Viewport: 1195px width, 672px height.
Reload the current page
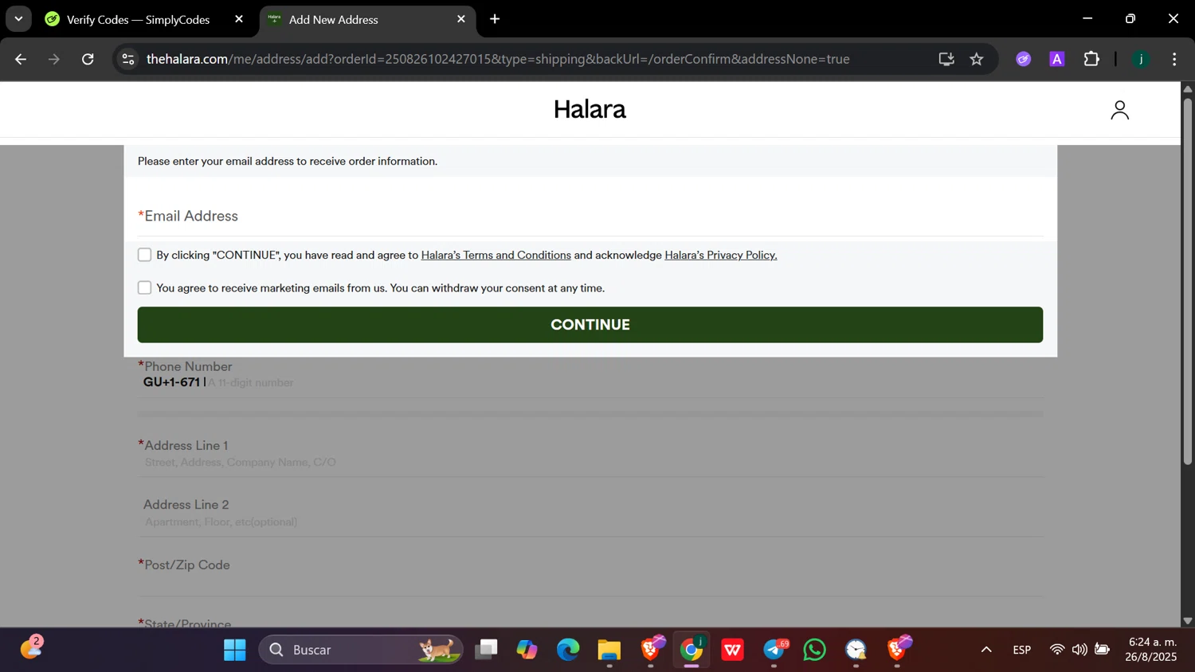point(88,59)
